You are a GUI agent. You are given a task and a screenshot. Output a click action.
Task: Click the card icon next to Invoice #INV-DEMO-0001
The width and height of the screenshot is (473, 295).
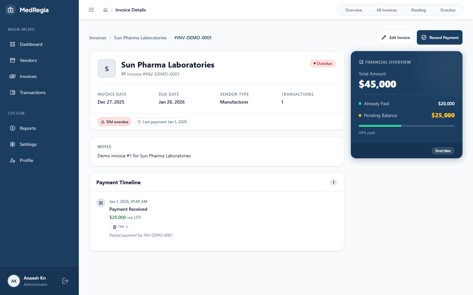[124, 74]
